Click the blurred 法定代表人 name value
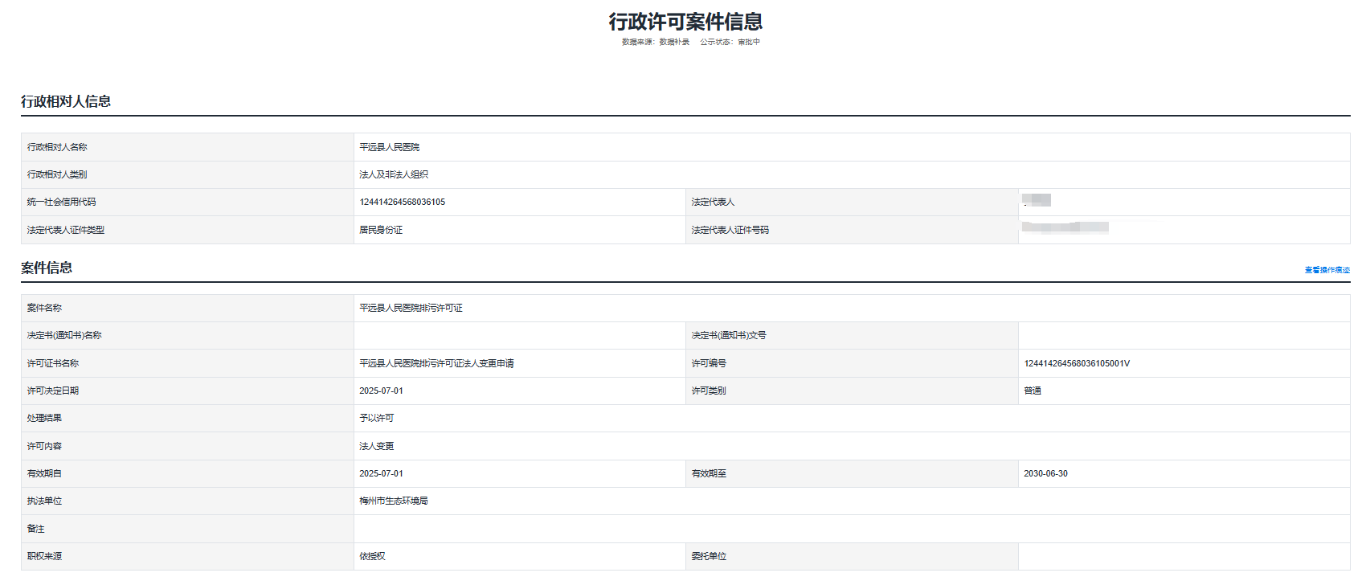The width and height of the screenshot is (1366, 585). coord(1037,200)
